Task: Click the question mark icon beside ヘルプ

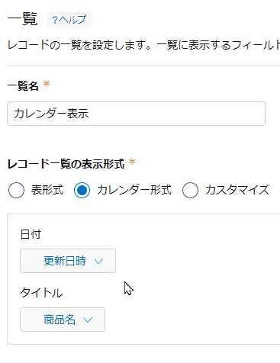Action: pyautogui.click(x=55, y=20)
